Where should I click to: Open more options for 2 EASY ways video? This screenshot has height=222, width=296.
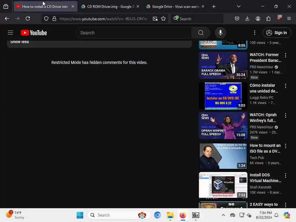click(285, 205)
